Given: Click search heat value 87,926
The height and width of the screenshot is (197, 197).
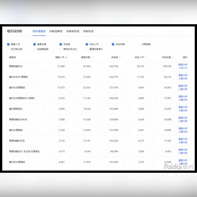Looking at the screenshot, I should pyautogui.click(x=87, y=66).
